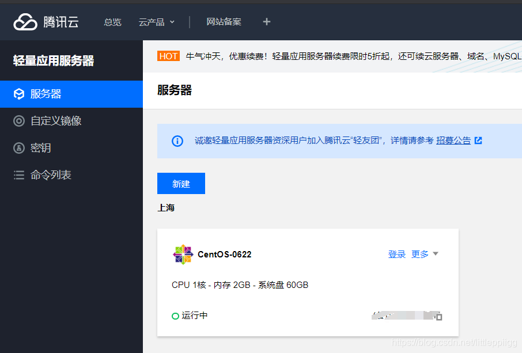The image size is (522, 353).
Task: Click 登录 to log into server
Action: click(397, 255)
